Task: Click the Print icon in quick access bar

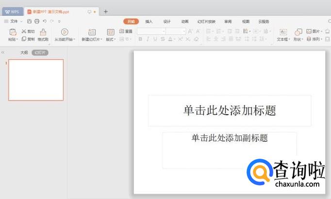Action: [37, 21]
